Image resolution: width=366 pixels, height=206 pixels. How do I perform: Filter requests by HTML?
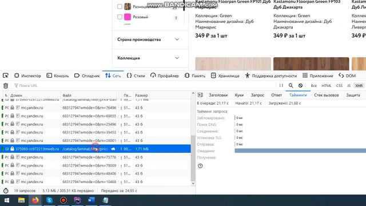pos(327,86)
